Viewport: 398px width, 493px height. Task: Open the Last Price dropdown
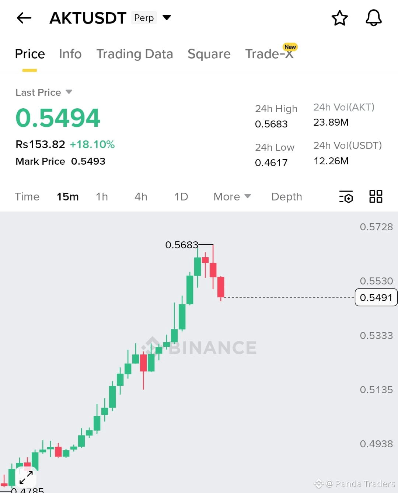click(43, 92)
